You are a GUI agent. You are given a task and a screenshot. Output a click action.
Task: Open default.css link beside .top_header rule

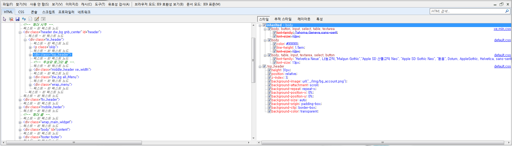tap(502, 66)
